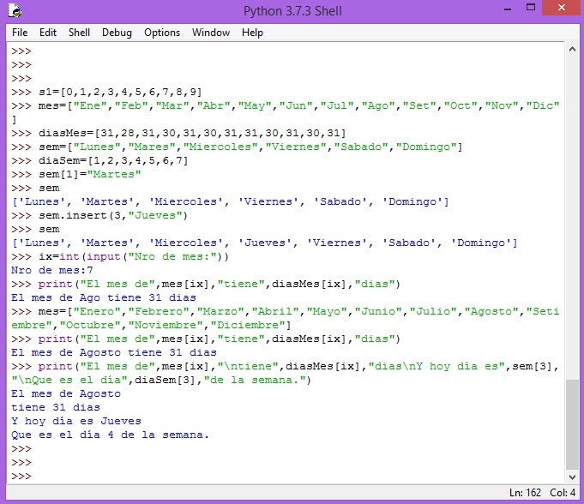
Task: Maximize the Python Shell window
Action: click(x=531, y=8)
